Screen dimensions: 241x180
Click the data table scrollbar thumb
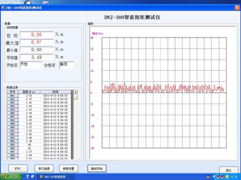pyautogui.click(x=75, y=97)
